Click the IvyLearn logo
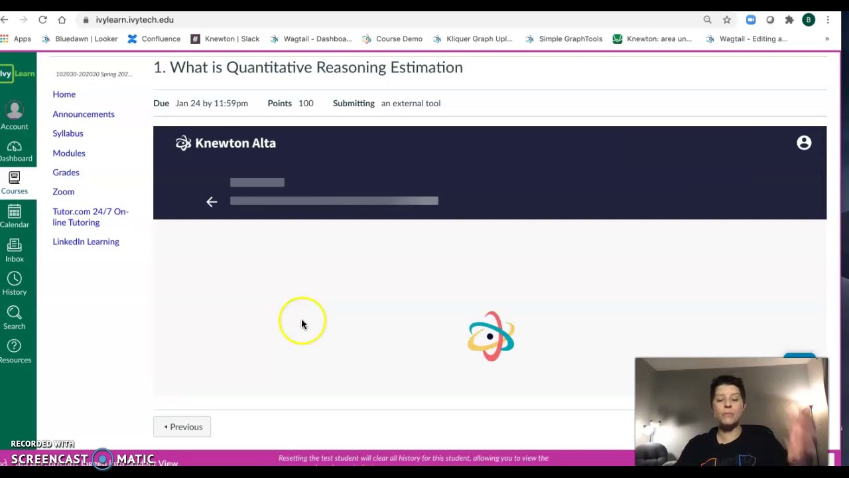 [17, 74]
